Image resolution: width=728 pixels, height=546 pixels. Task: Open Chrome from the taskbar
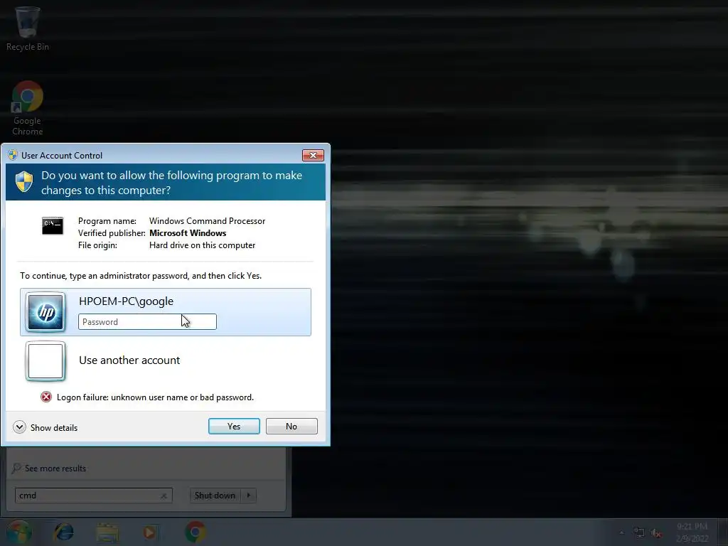click(196, 532)
